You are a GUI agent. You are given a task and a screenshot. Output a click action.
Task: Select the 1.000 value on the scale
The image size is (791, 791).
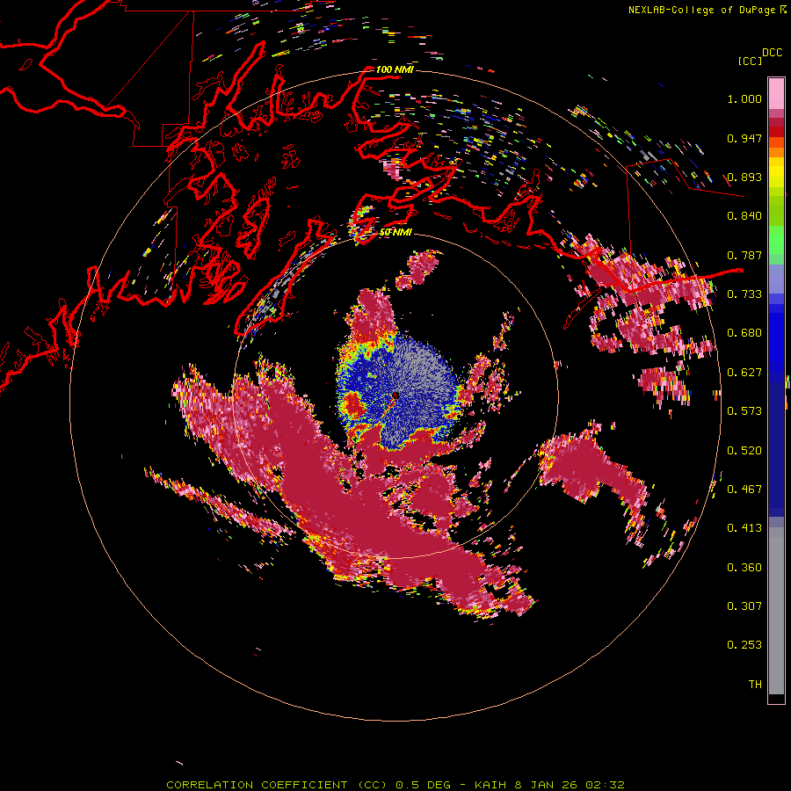744,98
